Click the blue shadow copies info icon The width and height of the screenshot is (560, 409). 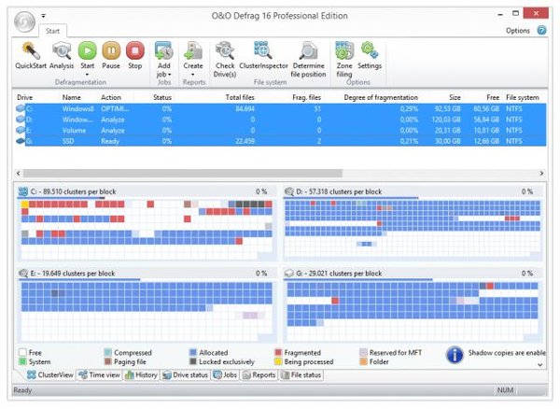(455, 356)
